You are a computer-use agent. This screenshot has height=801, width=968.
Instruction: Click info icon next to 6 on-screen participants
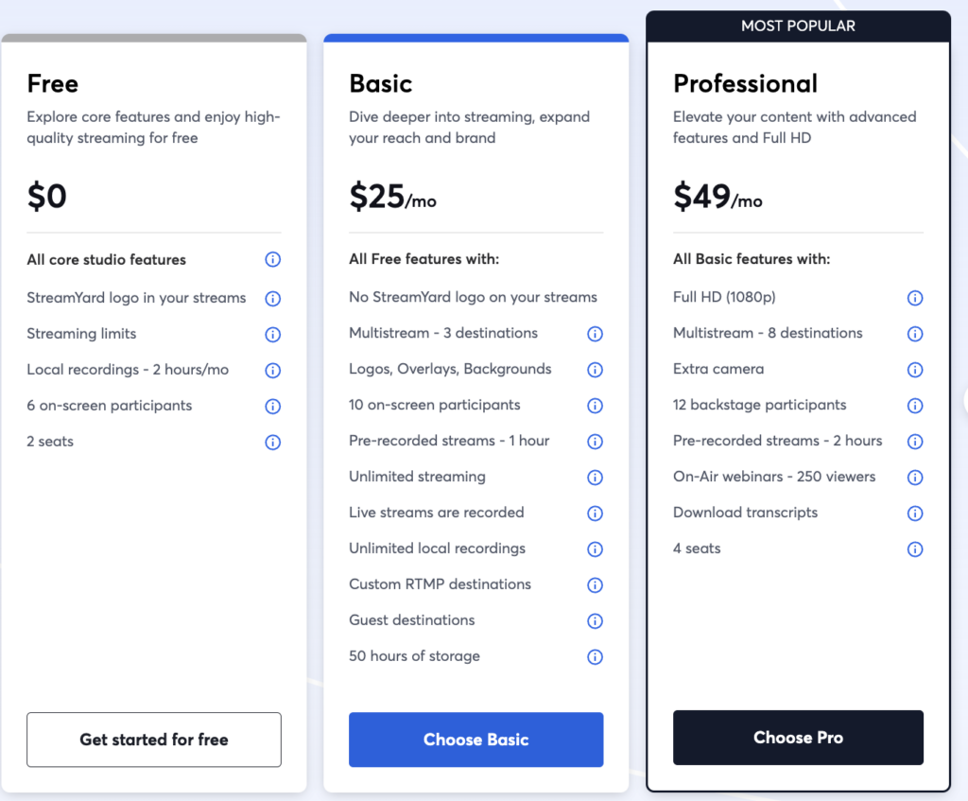tap(272, 405)
